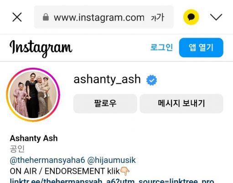The height and width of the screenshot is (183, 233).
Task: Expand the chevron menu in the browser bar
Action: point(216,17)
